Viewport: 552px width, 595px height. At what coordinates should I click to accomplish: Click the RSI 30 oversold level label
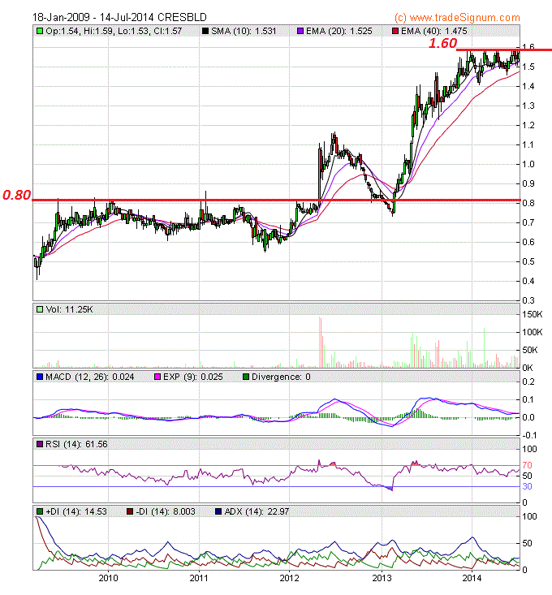click(528, 486)
